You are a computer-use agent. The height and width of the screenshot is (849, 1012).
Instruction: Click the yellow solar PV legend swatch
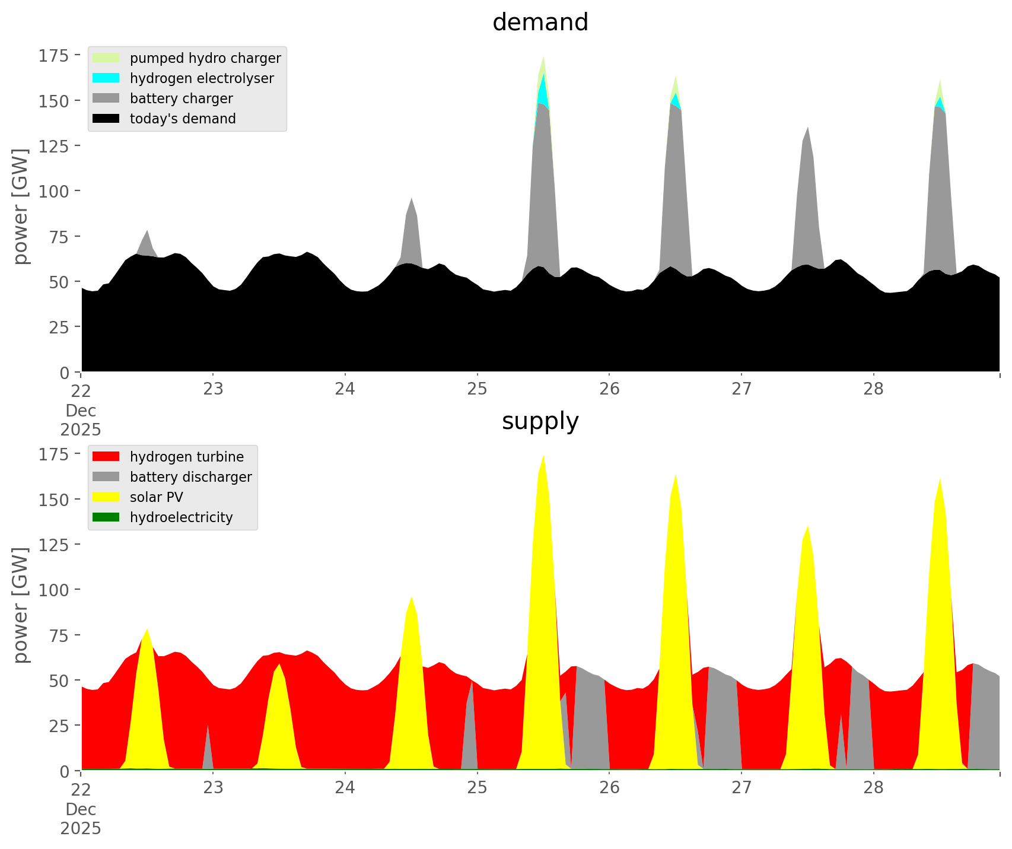coord(106,497)
